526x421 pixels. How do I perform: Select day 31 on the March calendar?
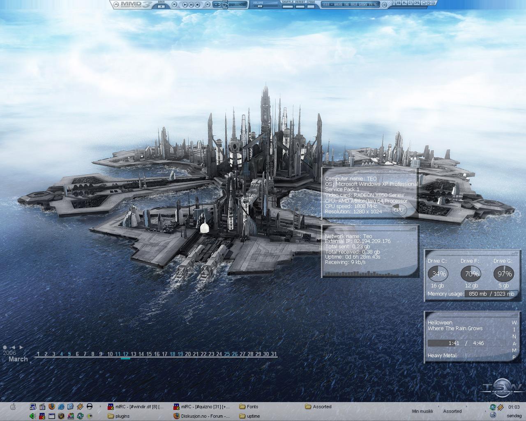pos(274,354)
